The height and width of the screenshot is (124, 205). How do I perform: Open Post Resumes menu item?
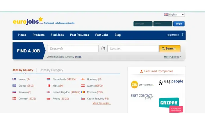pos(79,35)
